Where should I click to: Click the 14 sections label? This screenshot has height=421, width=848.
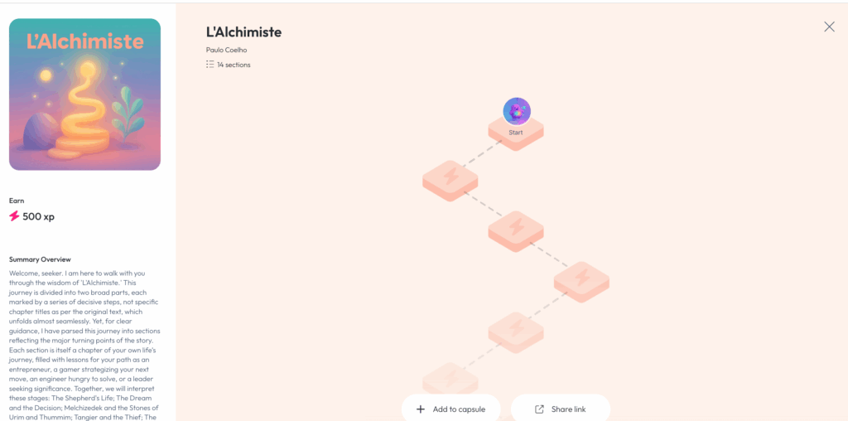(x=234, y=65)
